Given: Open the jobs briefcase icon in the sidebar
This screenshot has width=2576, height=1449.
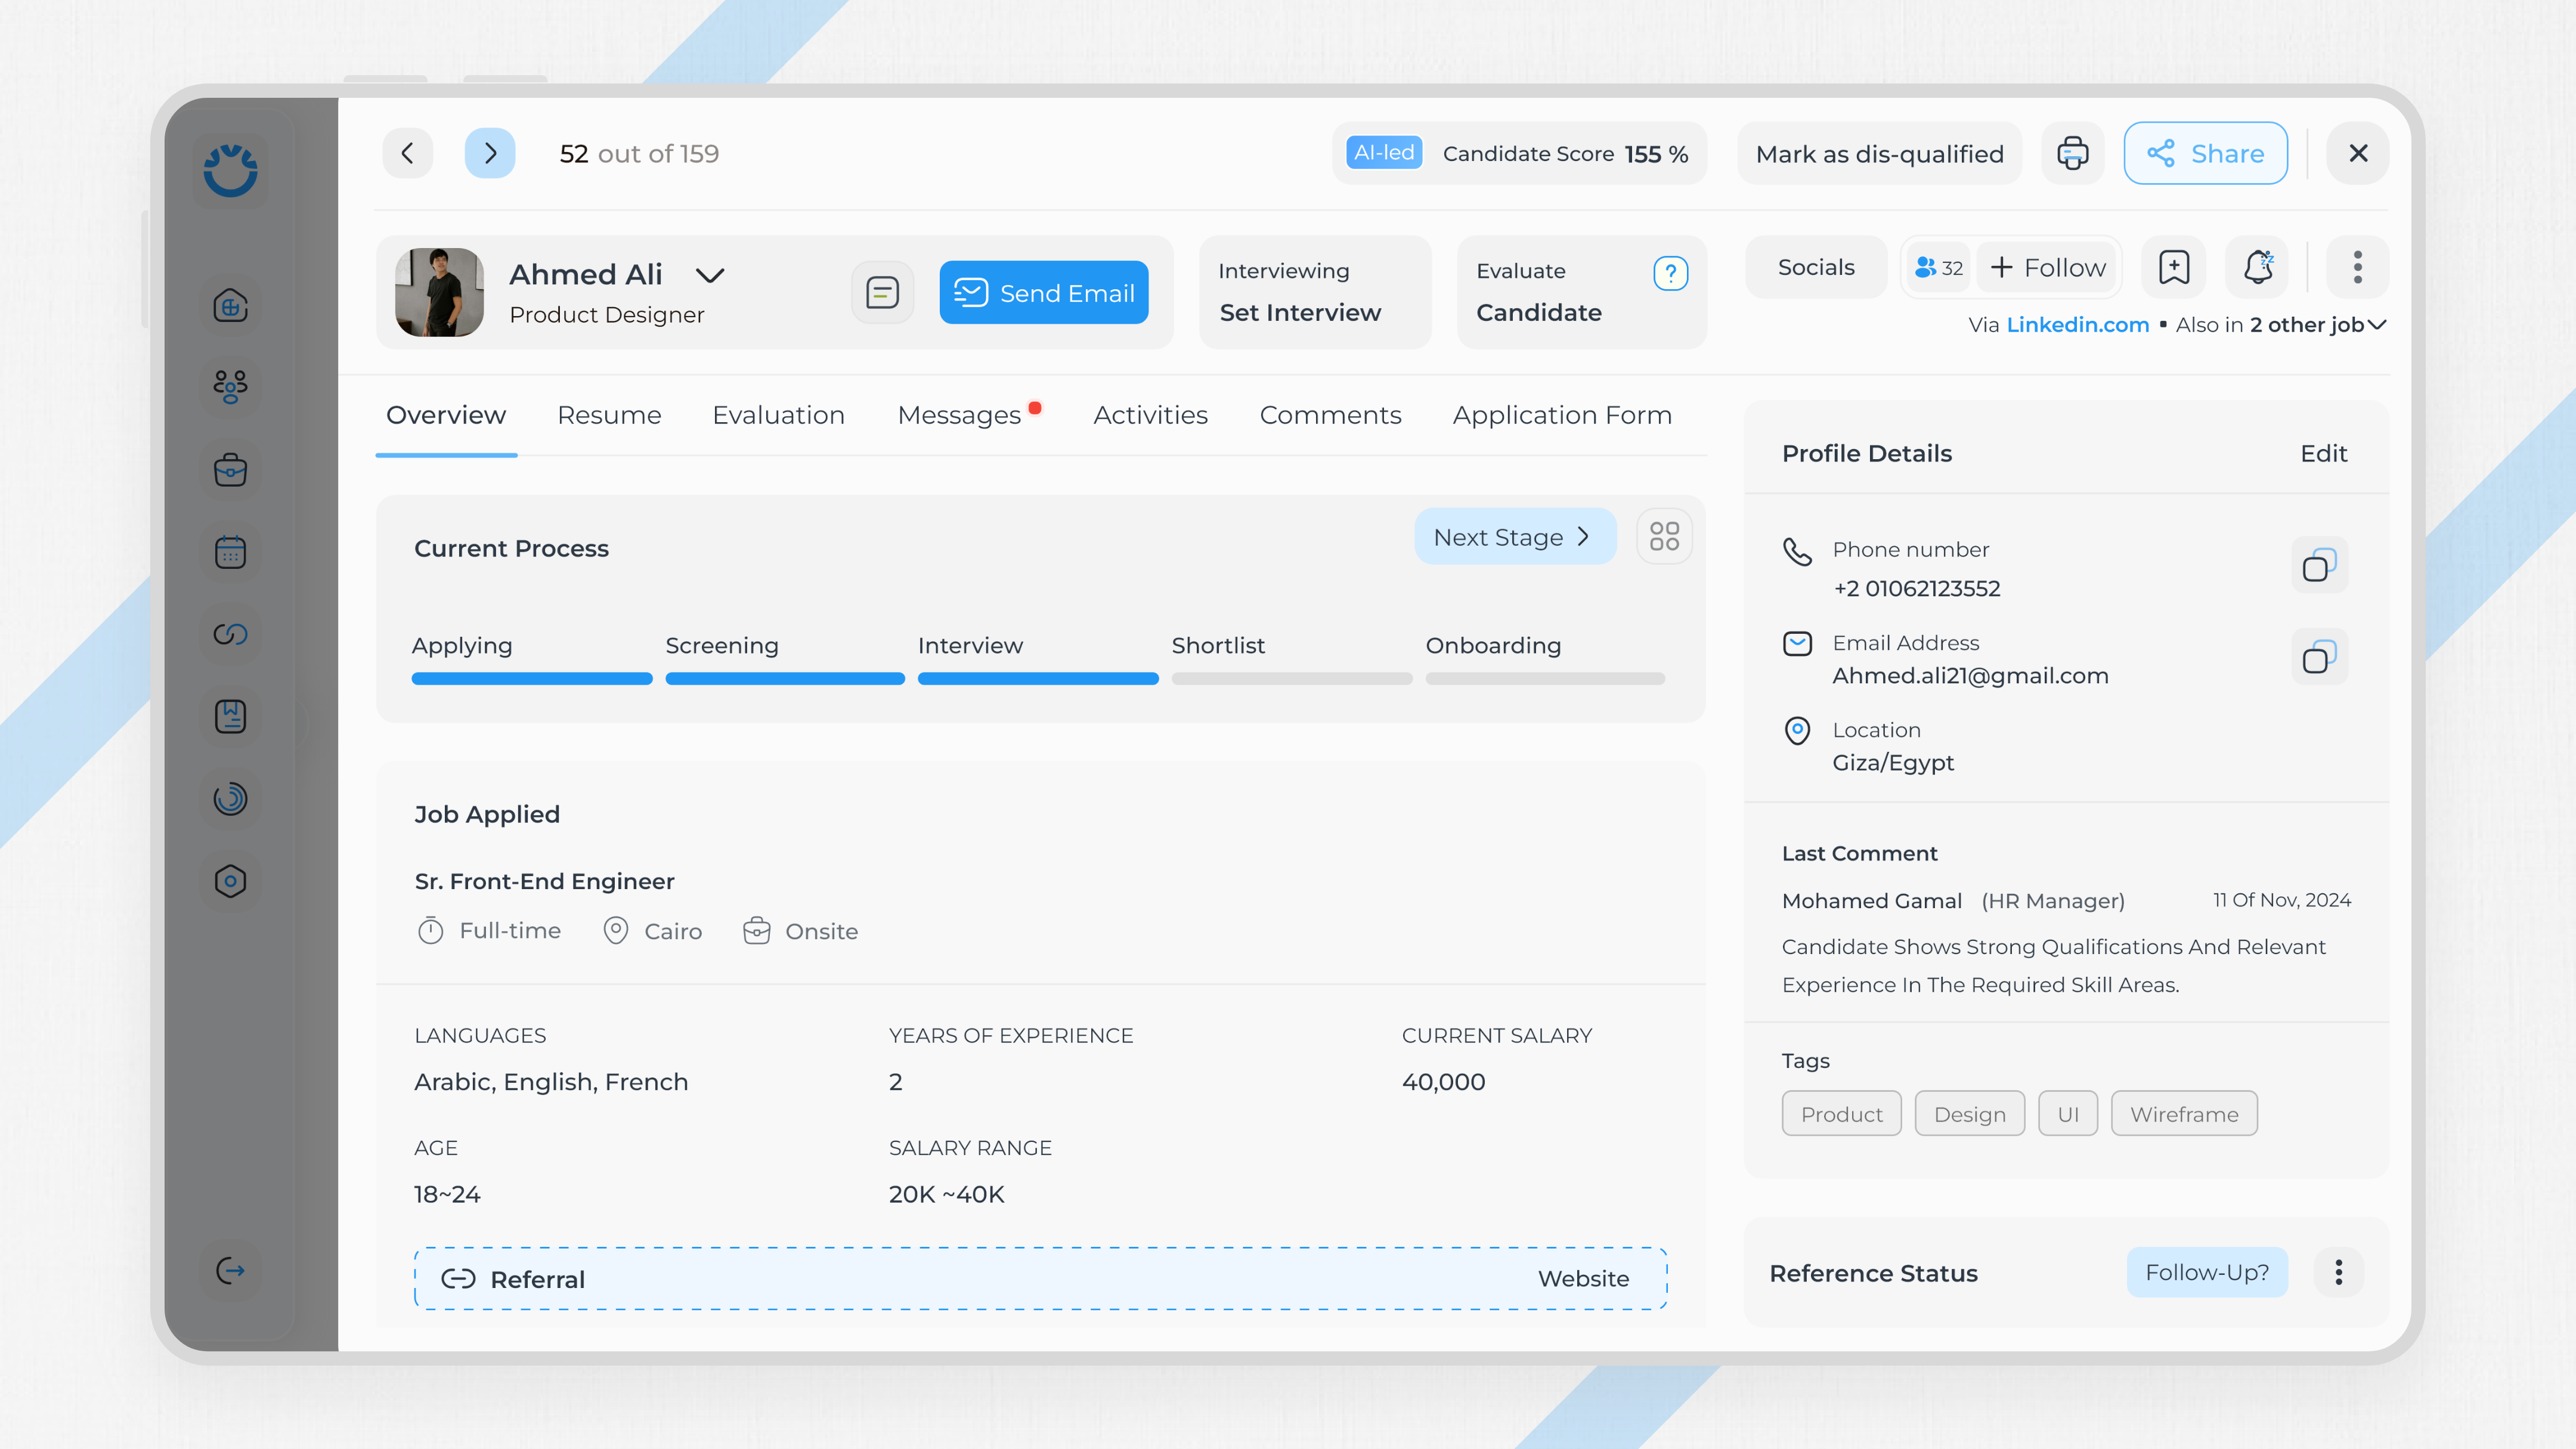Looking at the screenshot, I should coord(230,469).
